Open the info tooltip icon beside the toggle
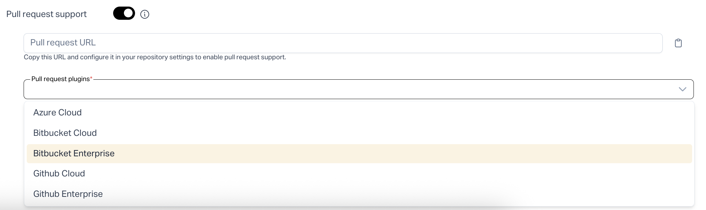Viewport: 706px width, 210px height. (145, 14)
